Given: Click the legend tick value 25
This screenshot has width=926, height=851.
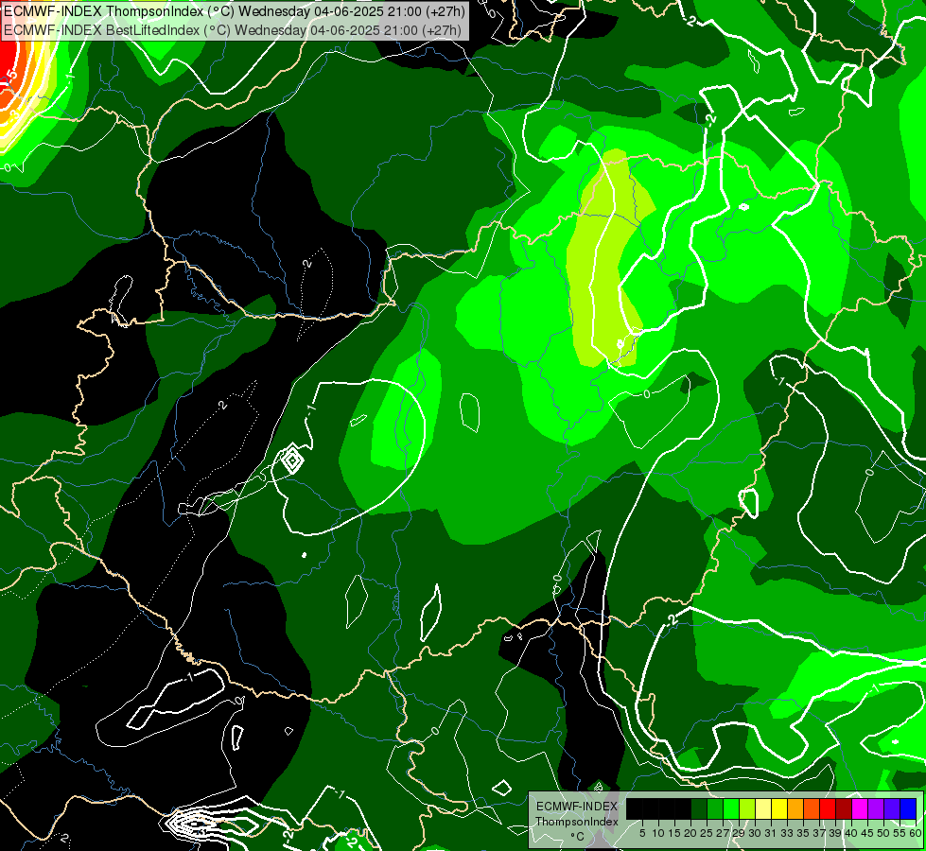Looking at the screenshot, I should [x=707, y=833].
